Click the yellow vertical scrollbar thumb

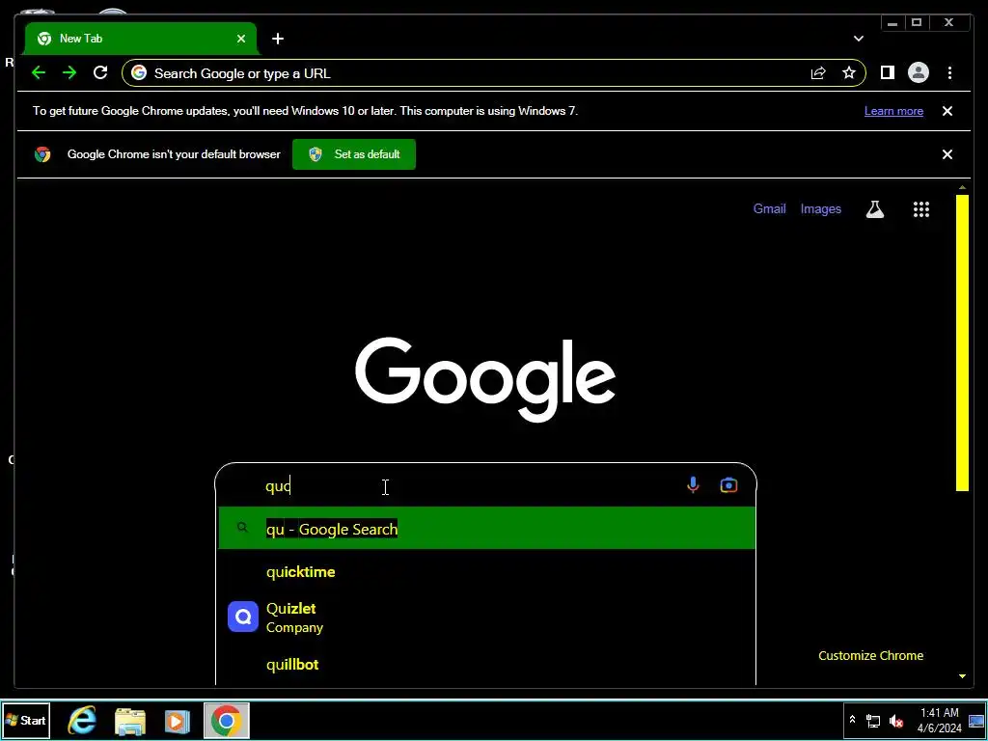pyautogui.click(x=962, y=343)
